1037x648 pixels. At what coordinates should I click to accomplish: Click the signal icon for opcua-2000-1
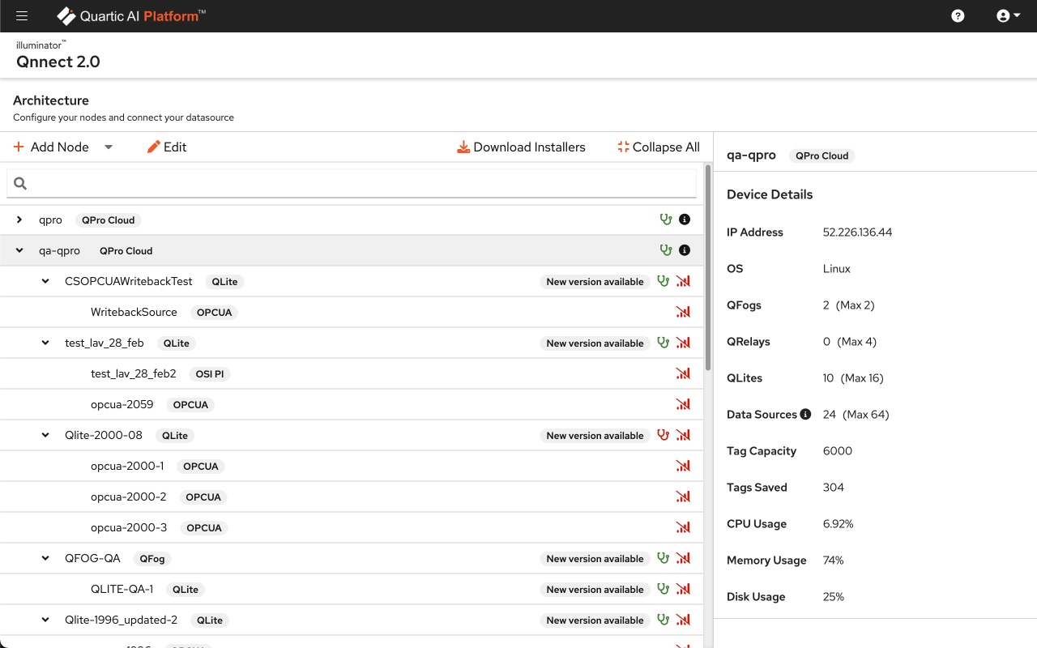(683, 466)
